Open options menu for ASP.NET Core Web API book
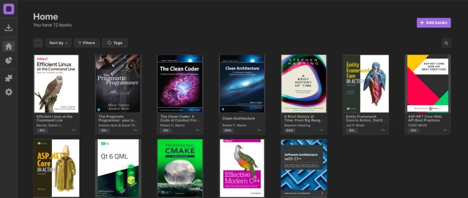The image size is (468, 198). [445, 130]
